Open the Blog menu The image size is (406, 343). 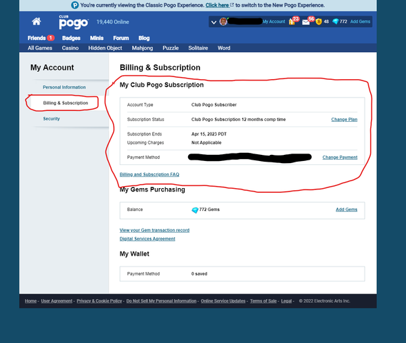pos(144,38)
